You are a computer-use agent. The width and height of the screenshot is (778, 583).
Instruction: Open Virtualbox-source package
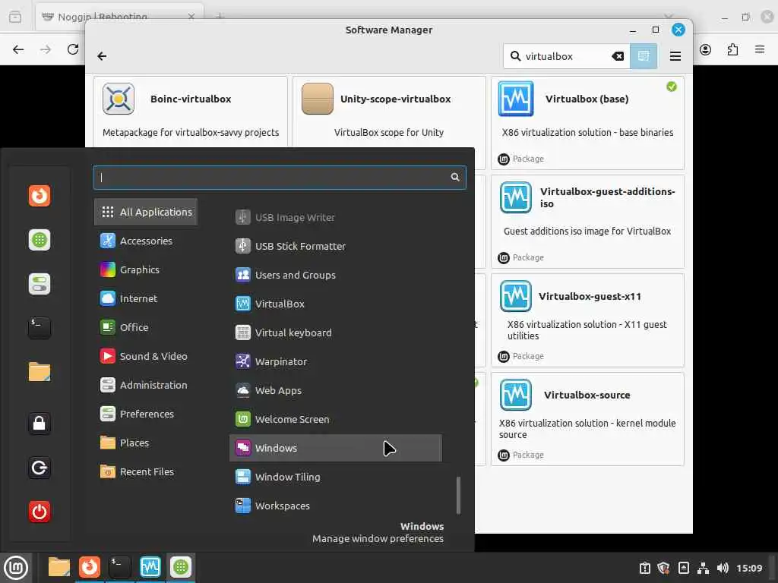587,419
